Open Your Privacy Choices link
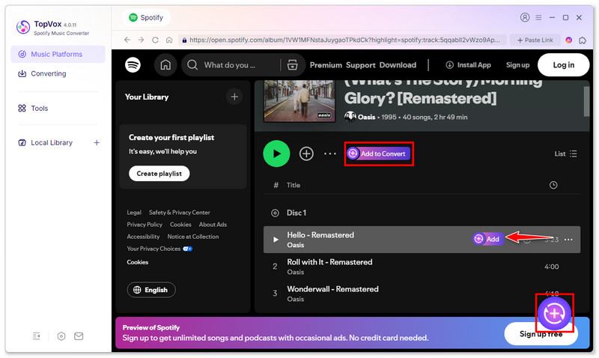Image resolution: width=599 pixels, height=358 pixels. (159, 249)
